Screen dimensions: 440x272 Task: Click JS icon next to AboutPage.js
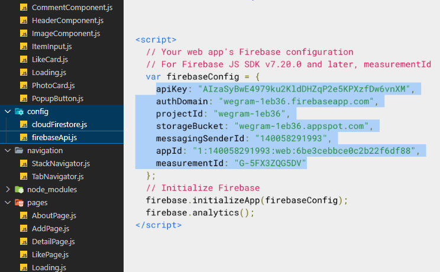pos(24,216)
